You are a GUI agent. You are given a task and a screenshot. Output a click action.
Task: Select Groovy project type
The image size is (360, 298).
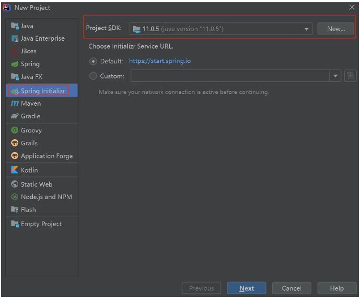click(x=41, y=130)
